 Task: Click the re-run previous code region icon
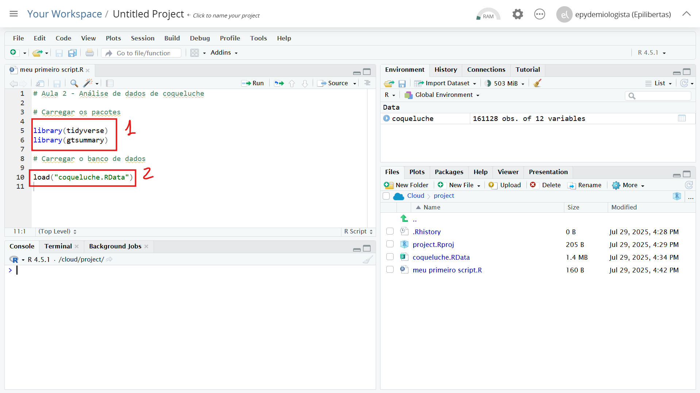(x=279, y=83)
